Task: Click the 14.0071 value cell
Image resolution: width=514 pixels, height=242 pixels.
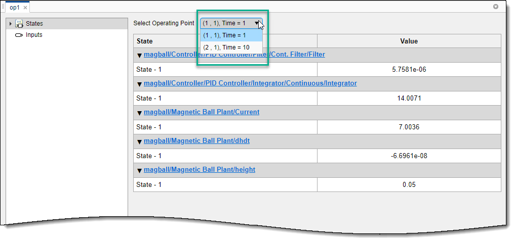Action: click(409, 98)
